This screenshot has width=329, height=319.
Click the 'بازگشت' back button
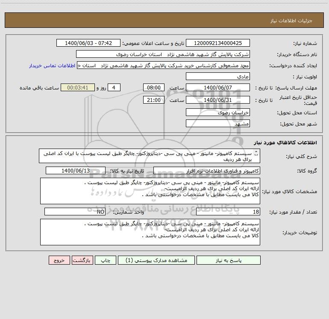tap(82, 260)
